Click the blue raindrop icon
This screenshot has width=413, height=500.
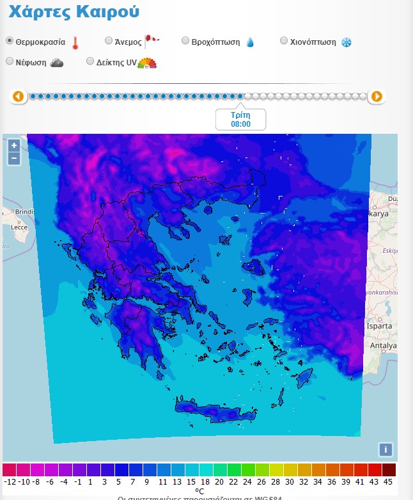tap(250, 42)
